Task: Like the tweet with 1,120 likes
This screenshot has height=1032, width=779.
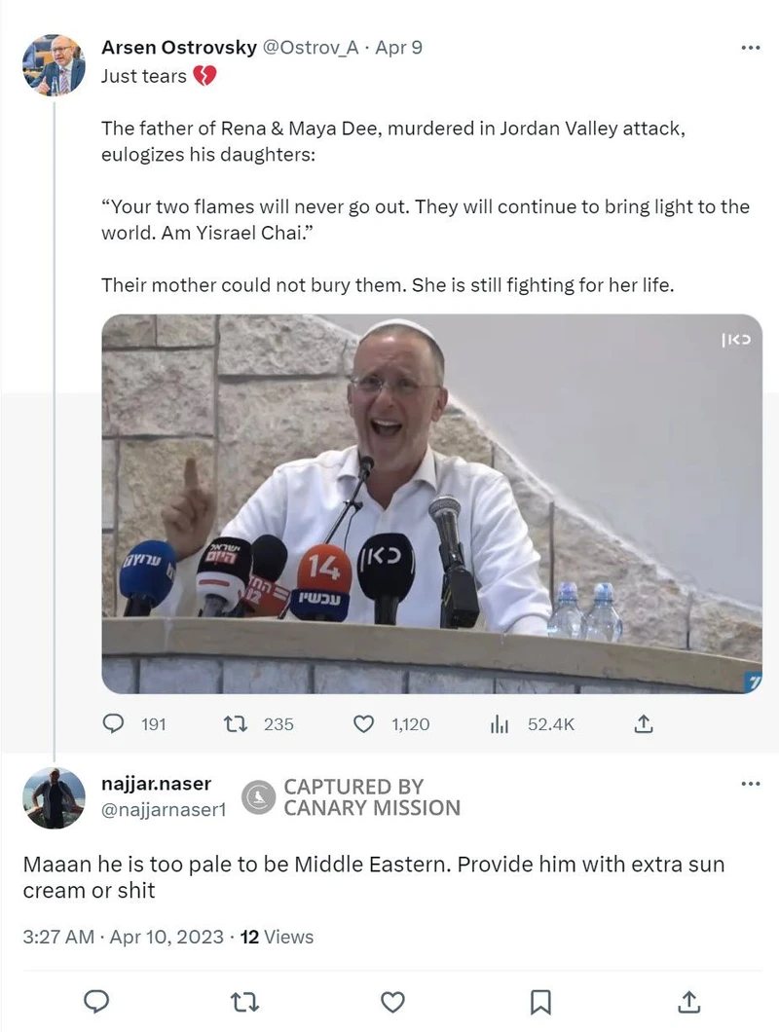Action: click(x=364, y=723)
